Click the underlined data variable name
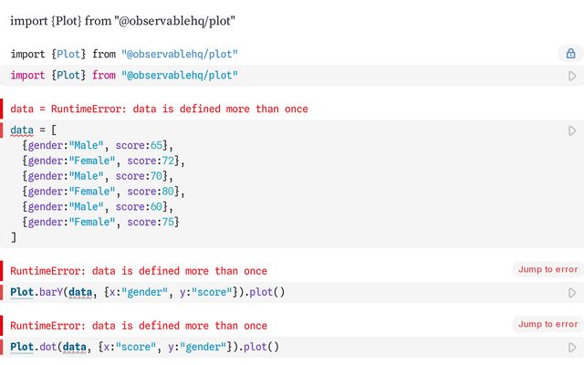Screen dimensions: 584x365 22,130
